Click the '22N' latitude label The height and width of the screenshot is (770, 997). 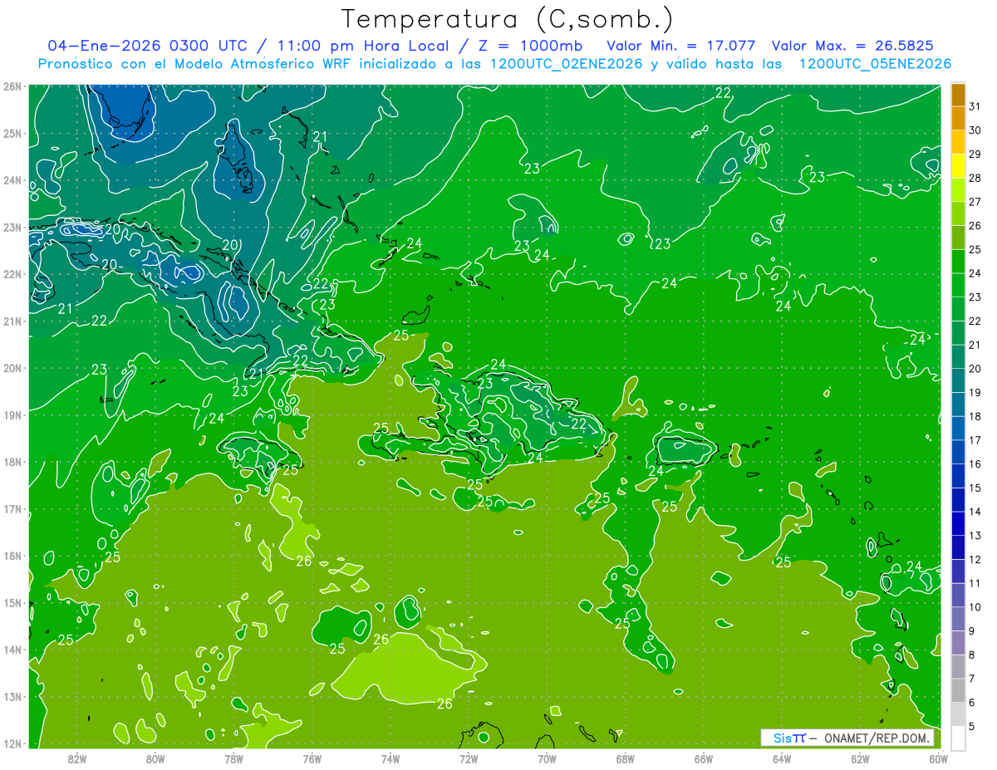(12, 274)
